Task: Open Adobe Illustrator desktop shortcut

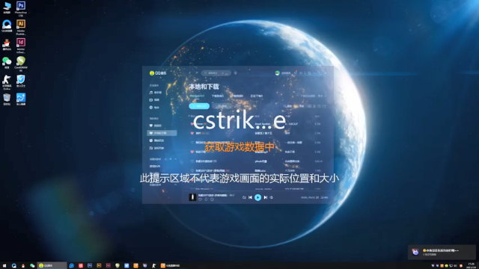Action: point(21,28)
